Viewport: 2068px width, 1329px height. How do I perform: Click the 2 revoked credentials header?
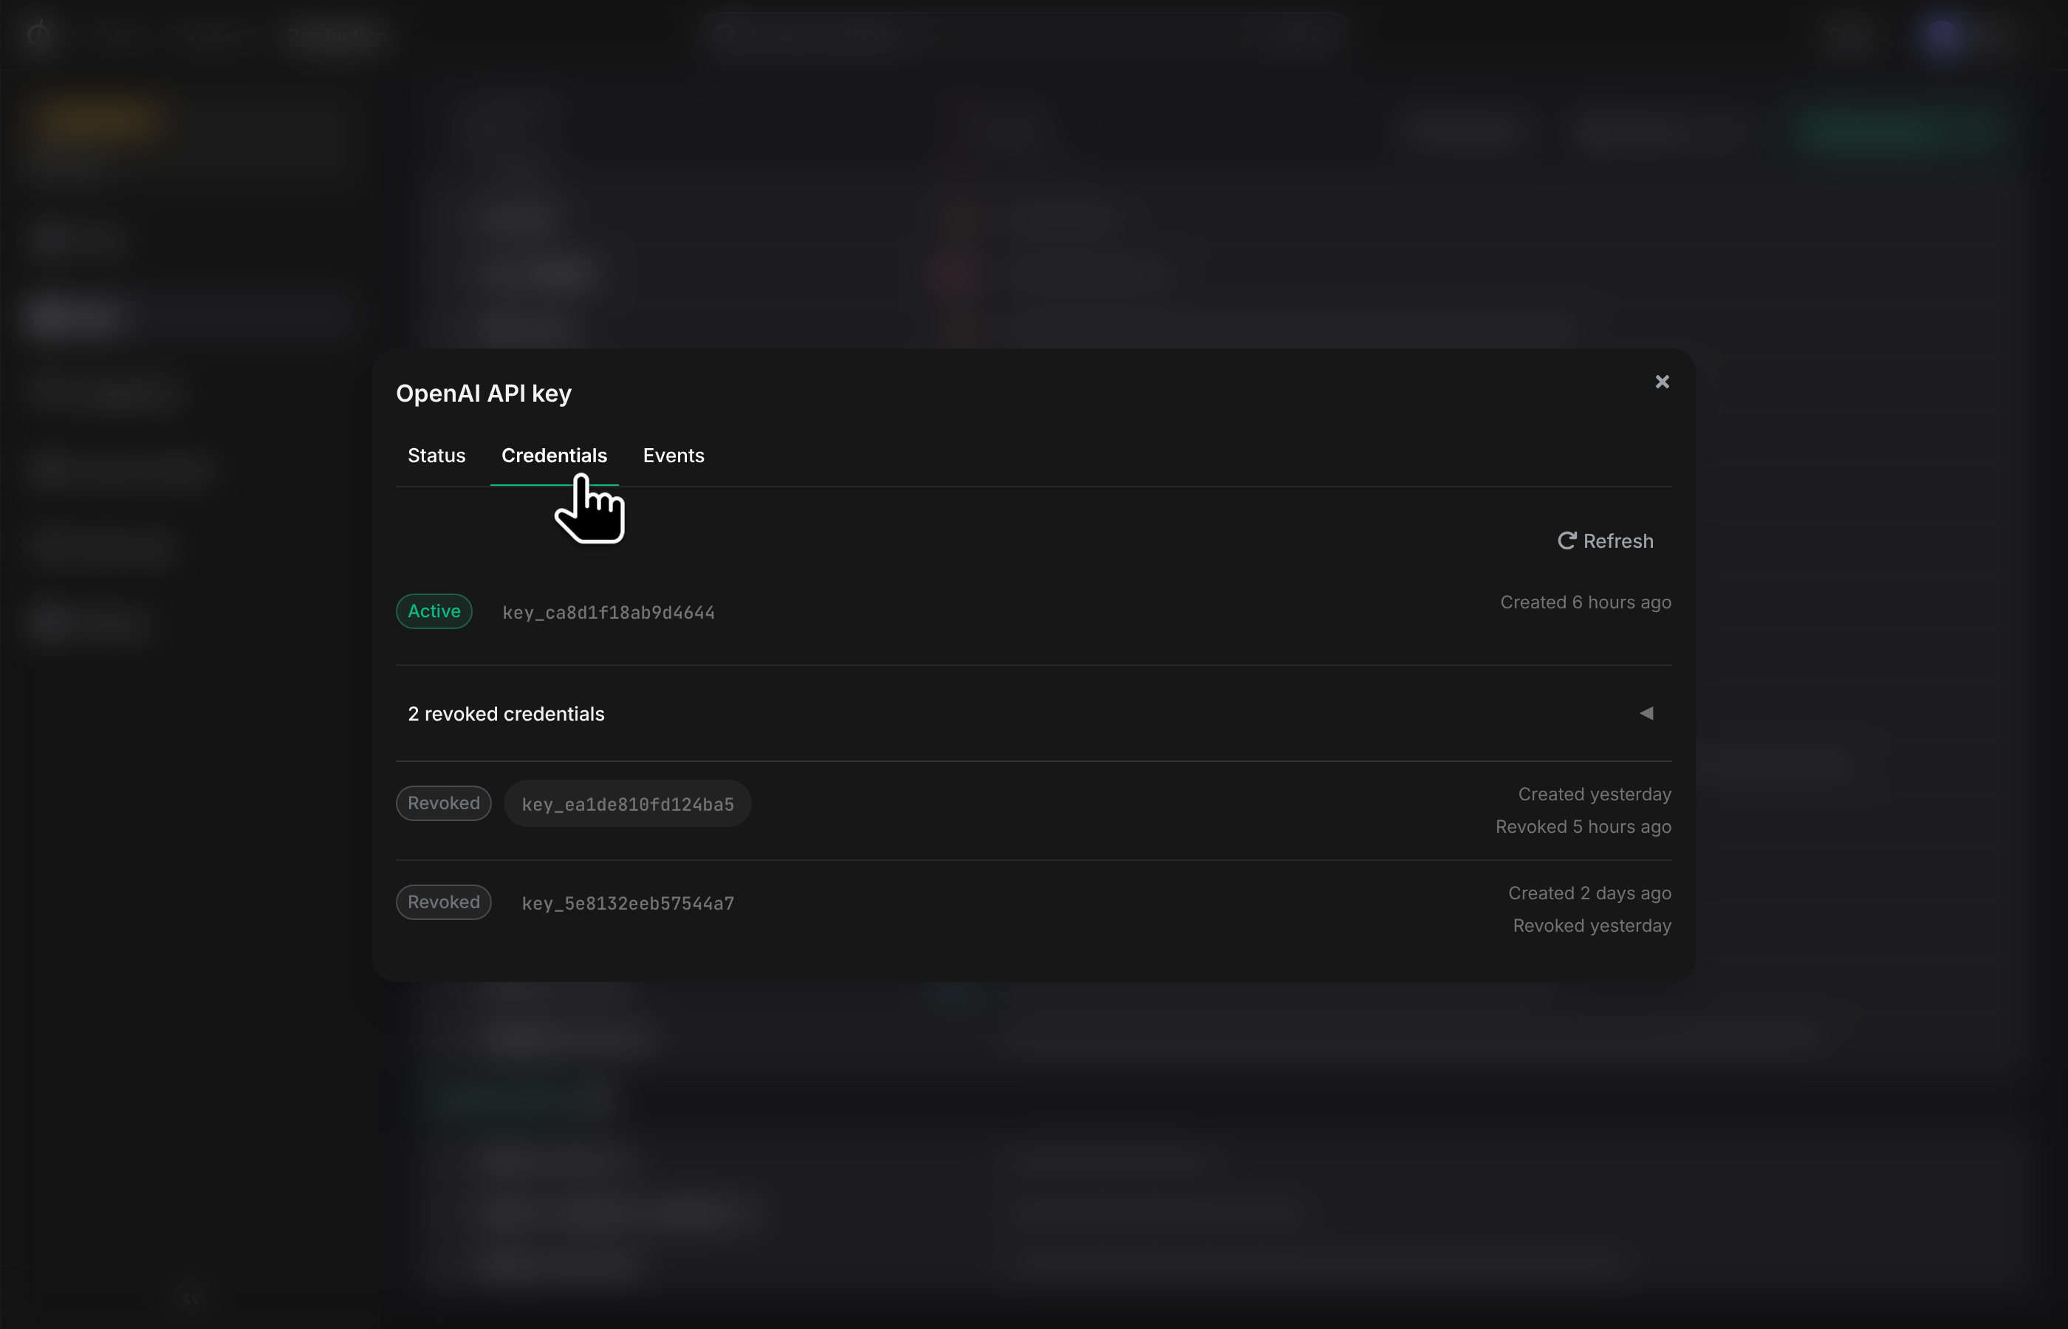point(1033,714)
